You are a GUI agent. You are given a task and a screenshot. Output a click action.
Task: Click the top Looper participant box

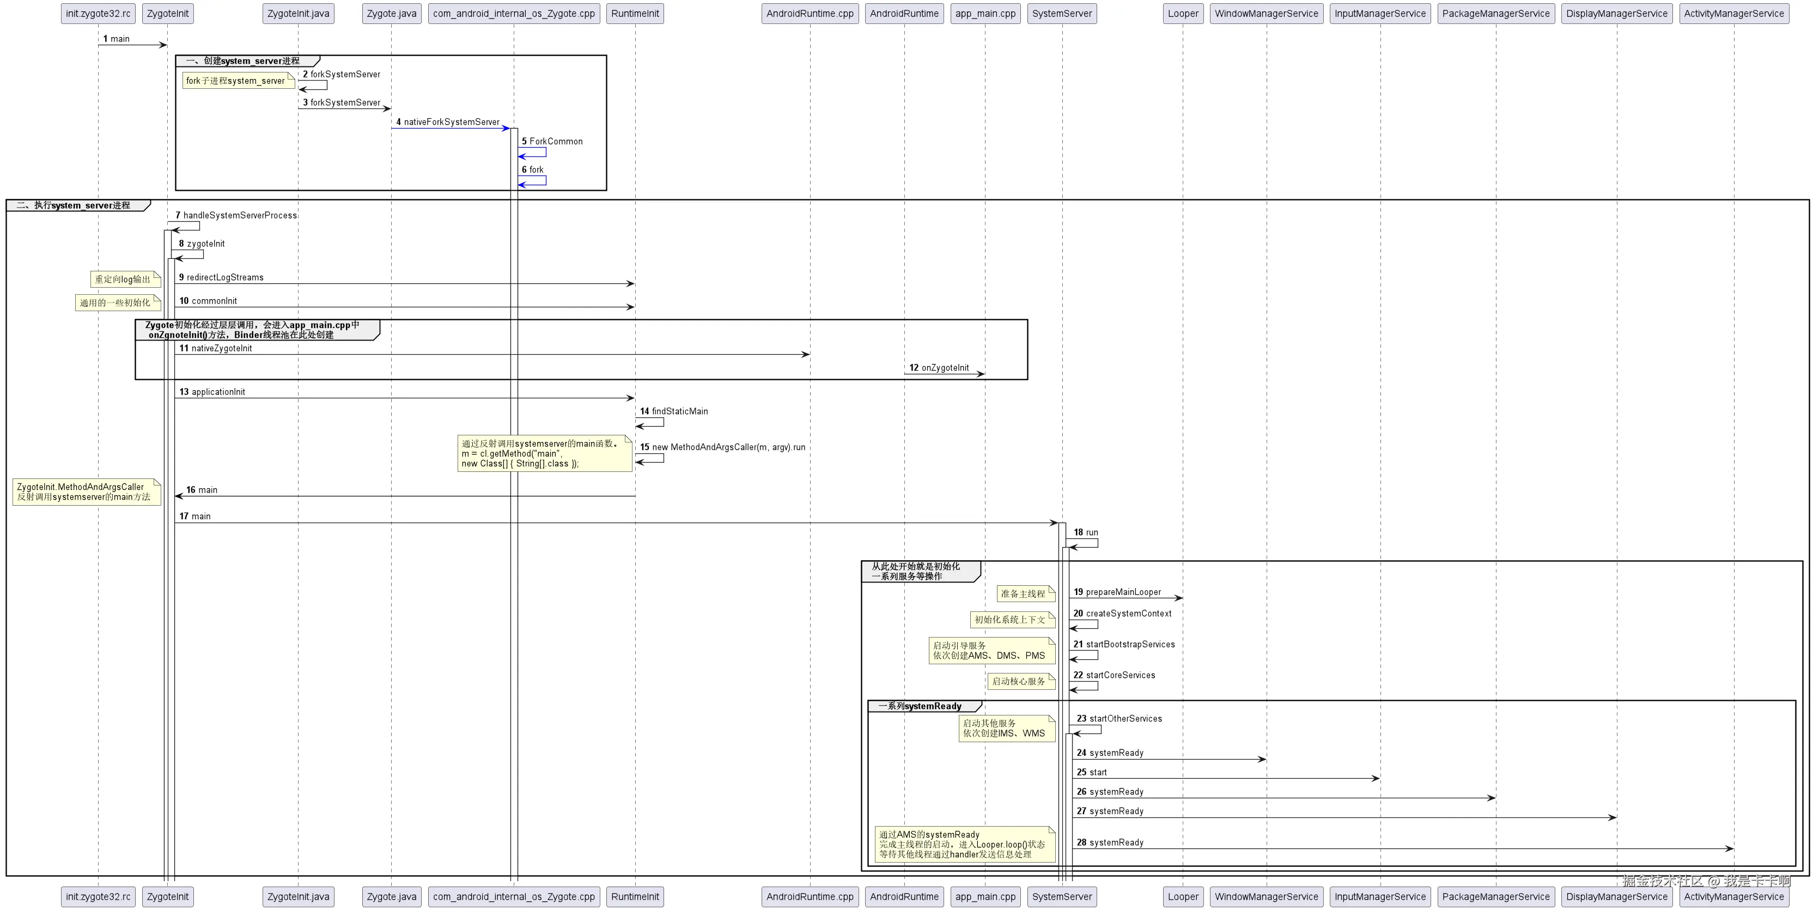coord(1182,14)
